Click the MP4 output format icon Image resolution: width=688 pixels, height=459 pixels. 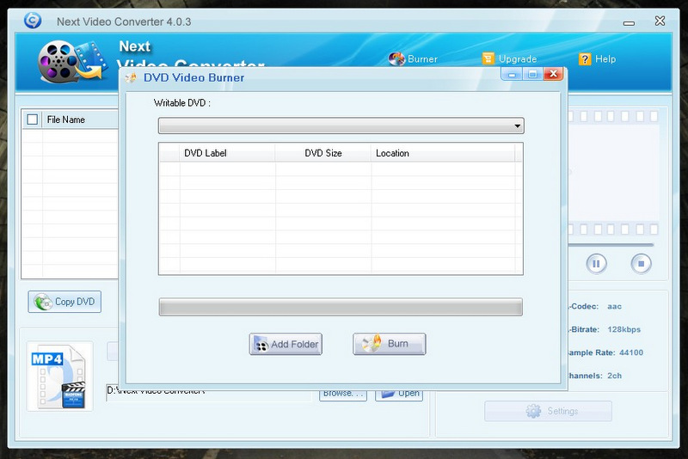pyautogui.click(x=59, y=376)
